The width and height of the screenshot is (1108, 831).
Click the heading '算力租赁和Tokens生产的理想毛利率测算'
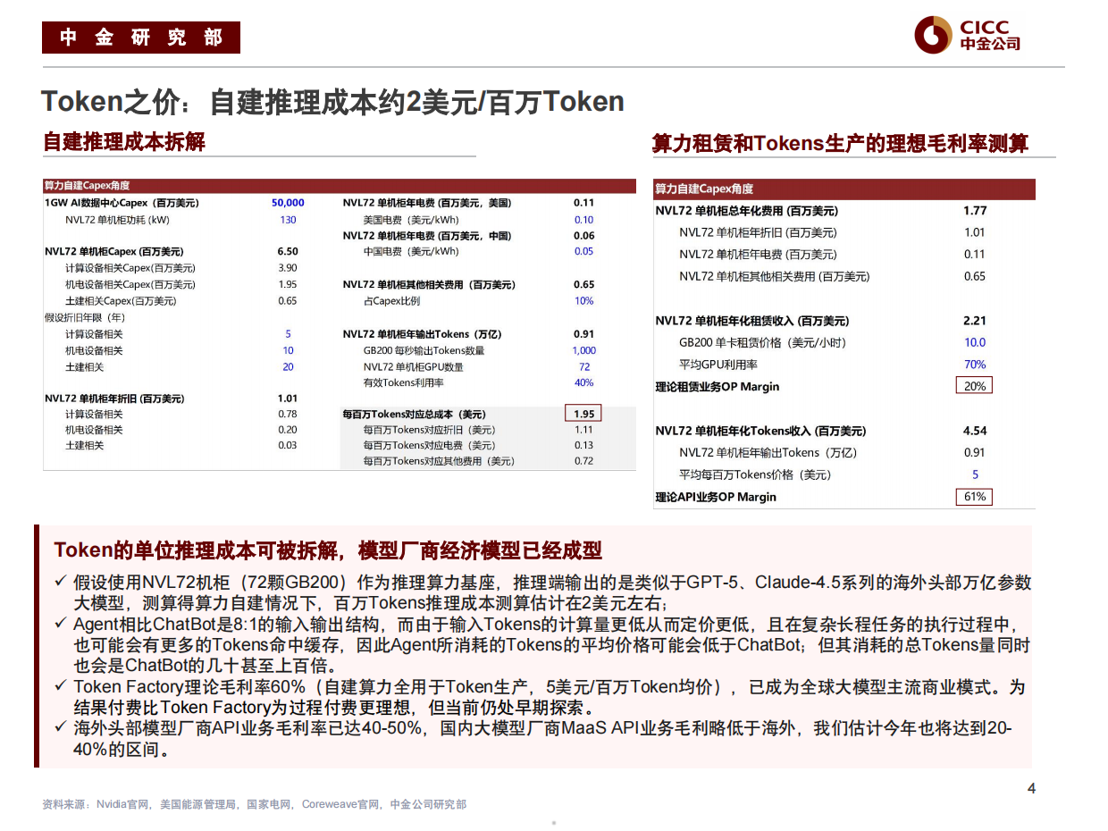click(x=840, y=143)
